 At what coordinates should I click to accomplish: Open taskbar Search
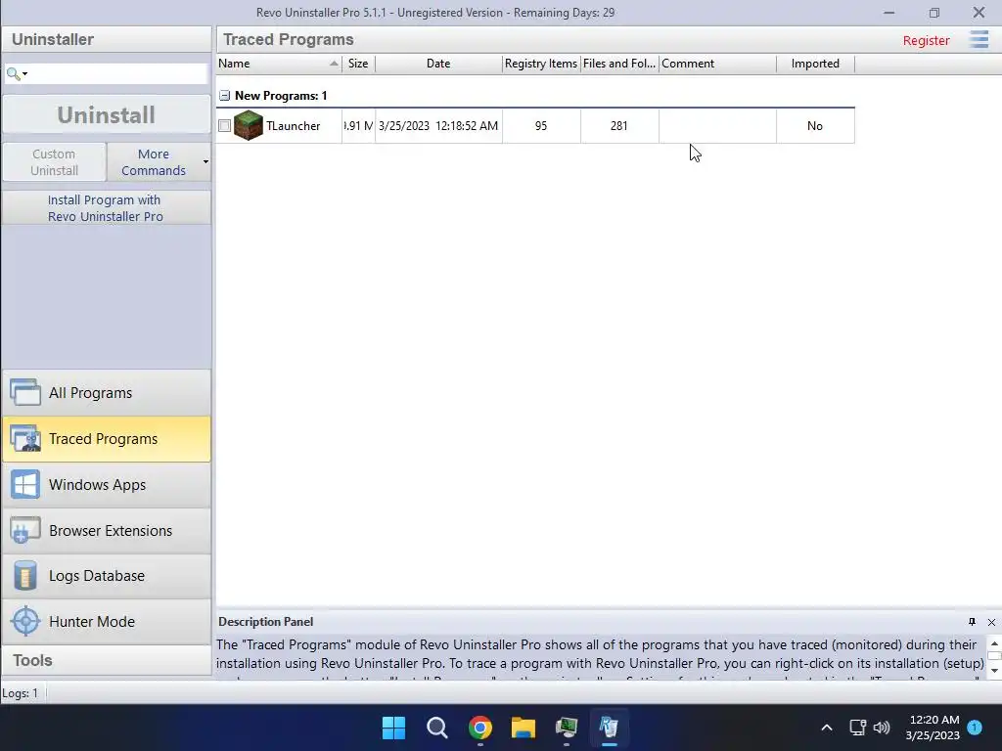click(437, 728)
